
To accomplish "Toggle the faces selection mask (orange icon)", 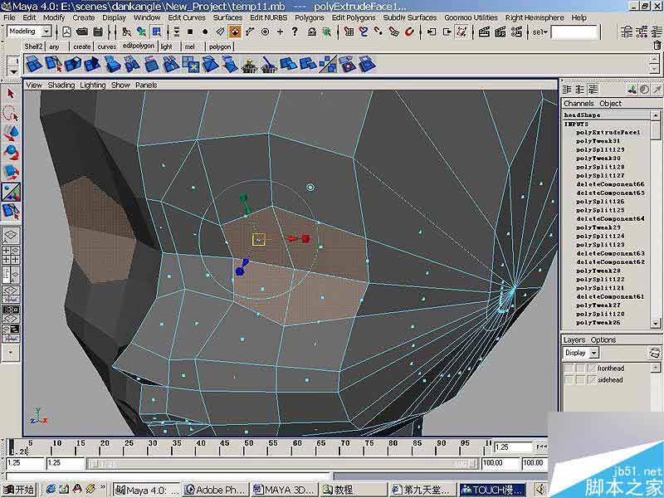I will click(x=235, y=32).
